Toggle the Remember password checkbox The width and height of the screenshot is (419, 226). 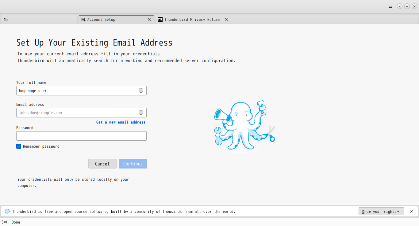pos(19,146)
